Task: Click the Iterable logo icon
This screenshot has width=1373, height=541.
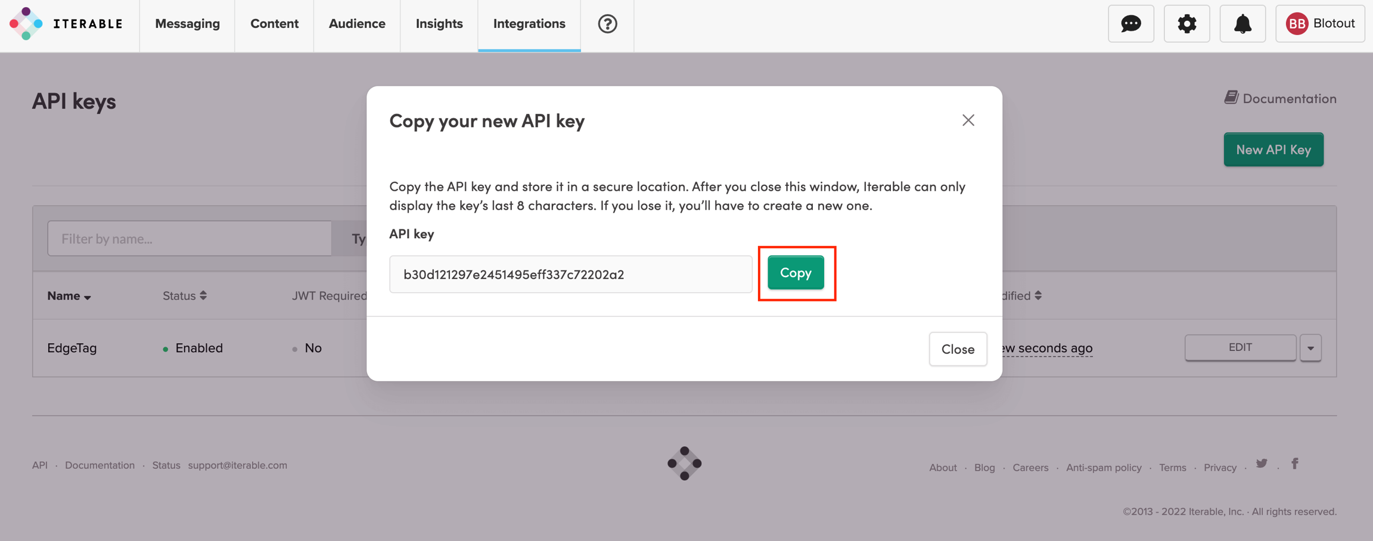Action: click(x=26, y=24)
